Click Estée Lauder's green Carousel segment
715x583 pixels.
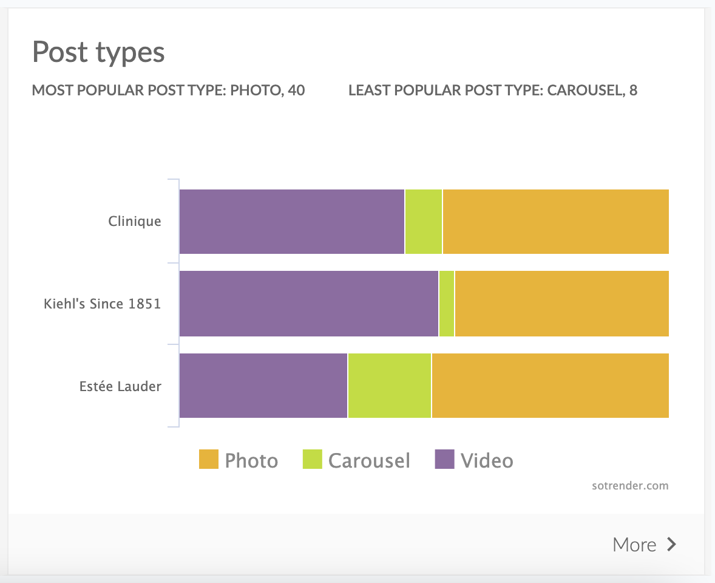tap(390, 386)
